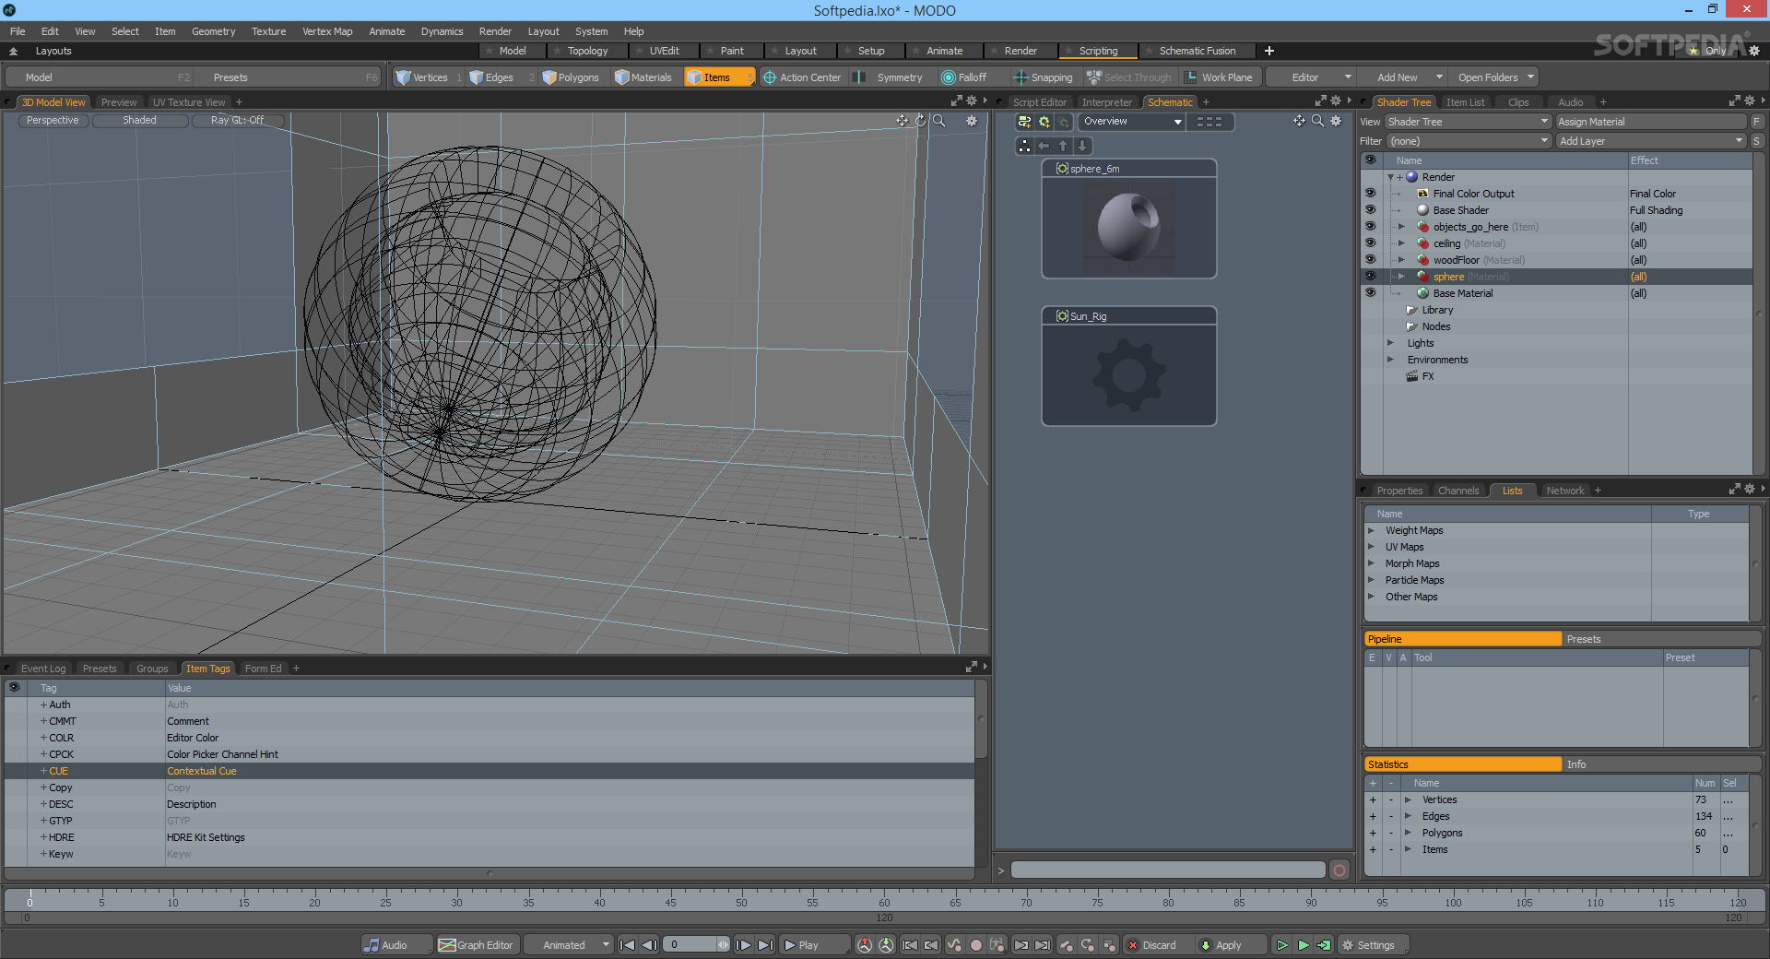Image resolution: width=1770 pixels, height=959 pixels.
Task: Expand the Weight Maps list
Action: 1372,530
